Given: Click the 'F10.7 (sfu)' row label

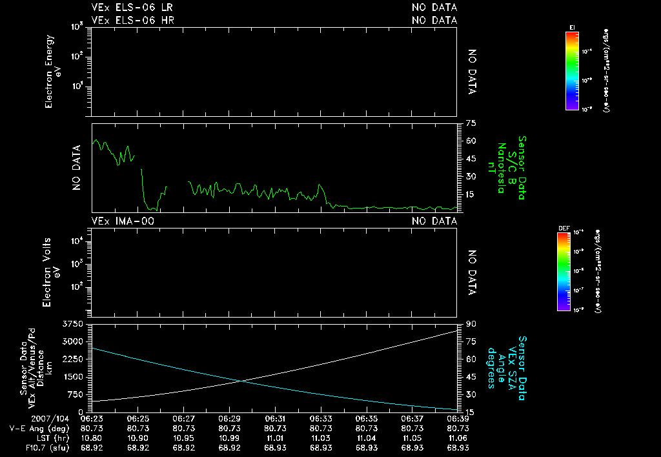Looking at the screenshot, I should pyautogui.click(x=47, y=448).
